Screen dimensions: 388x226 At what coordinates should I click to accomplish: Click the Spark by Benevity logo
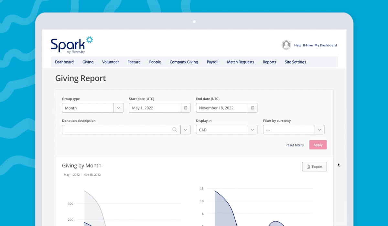72,45
